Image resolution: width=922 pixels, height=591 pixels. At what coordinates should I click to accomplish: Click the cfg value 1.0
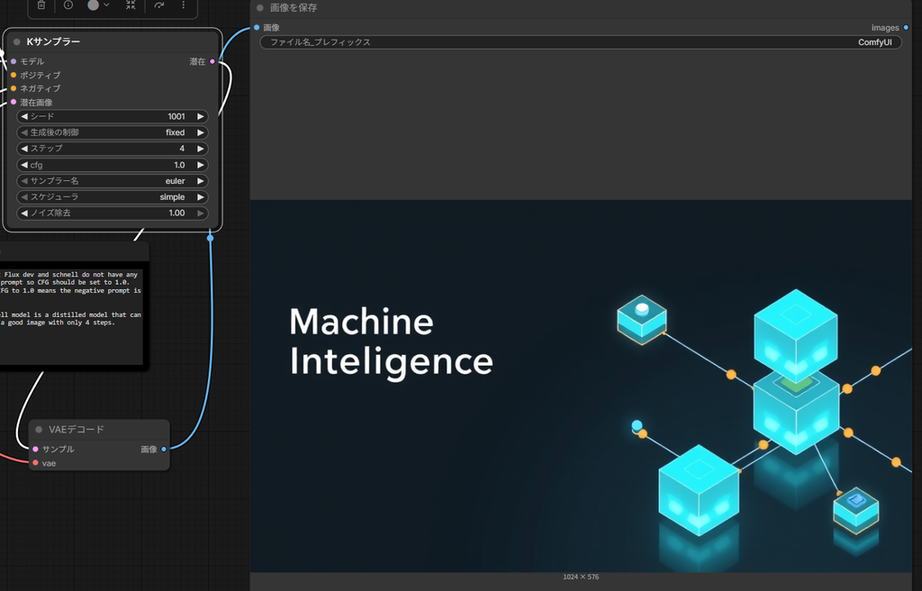pos(179,165)
